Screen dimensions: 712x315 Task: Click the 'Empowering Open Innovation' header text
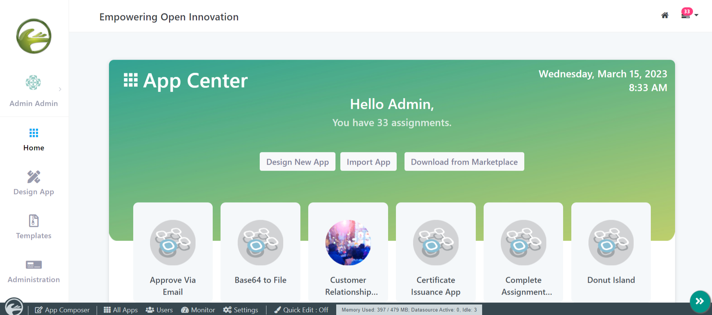(169, 17)
